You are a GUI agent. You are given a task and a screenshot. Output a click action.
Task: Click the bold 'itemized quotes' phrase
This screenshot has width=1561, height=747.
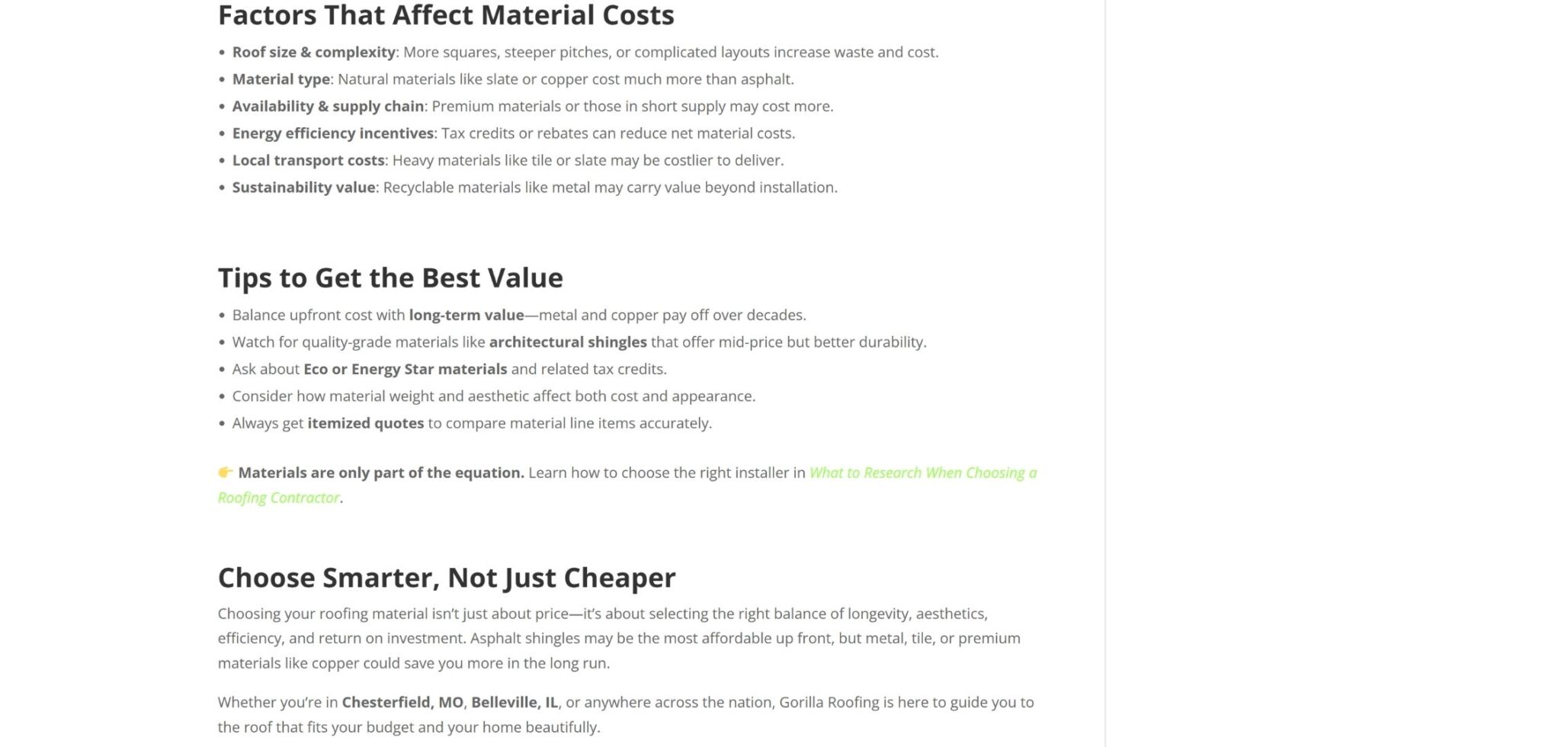[365, 424]
